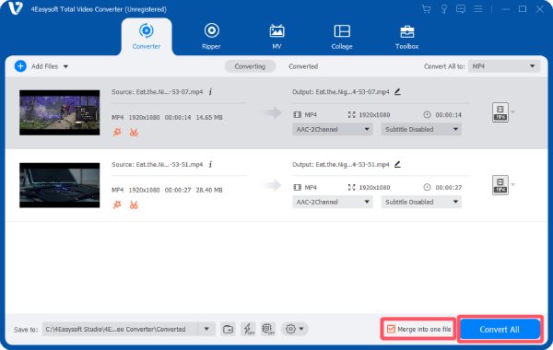Click the 4Easysoft logo in title bar

click(x=15, y=8)
